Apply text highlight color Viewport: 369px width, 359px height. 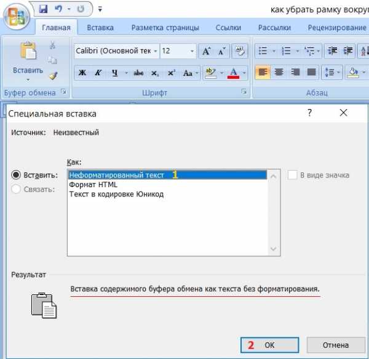point(210,73)
